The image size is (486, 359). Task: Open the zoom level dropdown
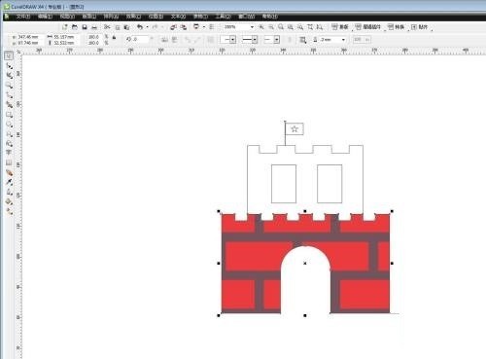252,27
